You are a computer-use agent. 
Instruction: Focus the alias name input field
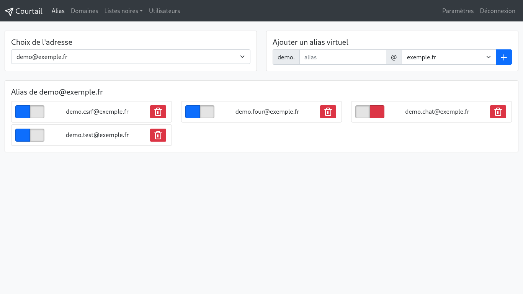[343, 57]
